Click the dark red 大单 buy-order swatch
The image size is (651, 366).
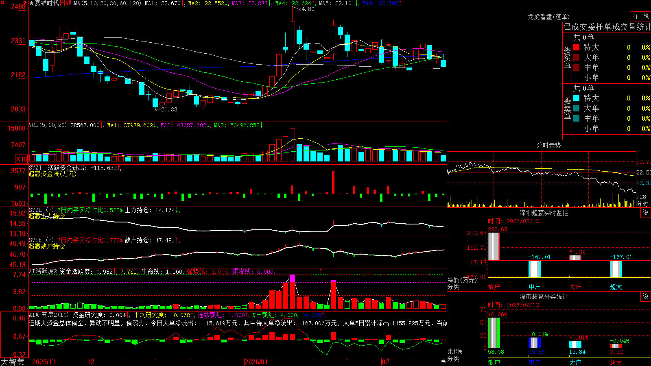point(576,57)
